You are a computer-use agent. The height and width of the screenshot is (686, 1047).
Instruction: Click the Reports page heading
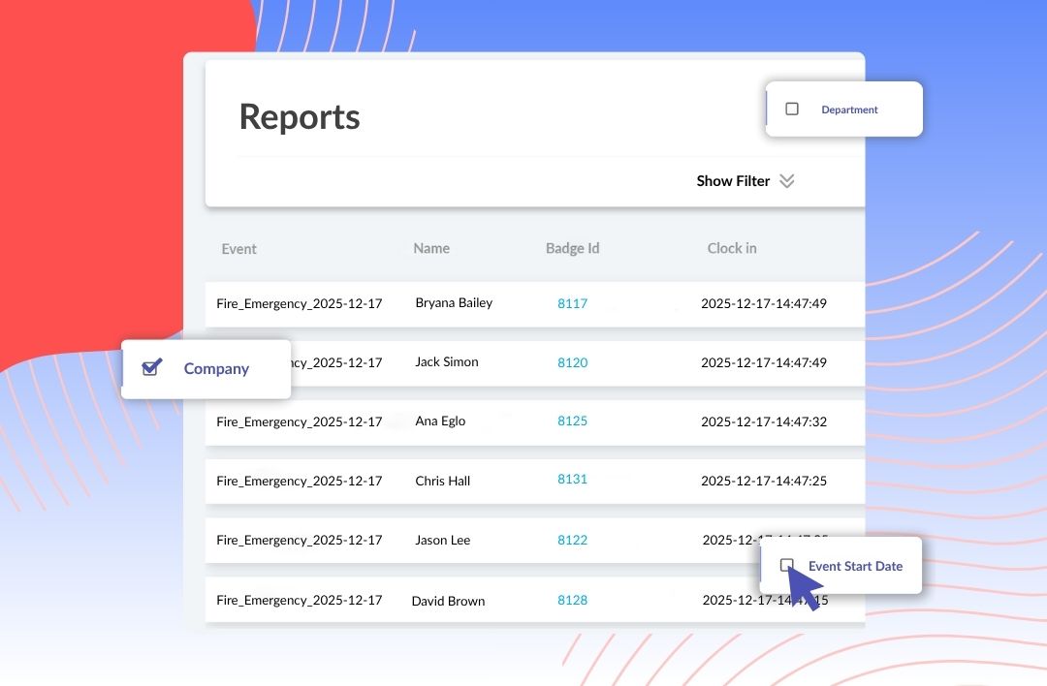(x=300, y=117)
